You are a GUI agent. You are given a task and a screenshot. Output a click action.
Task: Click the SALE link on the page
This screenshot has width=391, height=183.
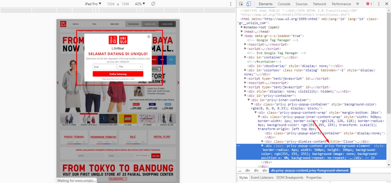click(133, 137)
